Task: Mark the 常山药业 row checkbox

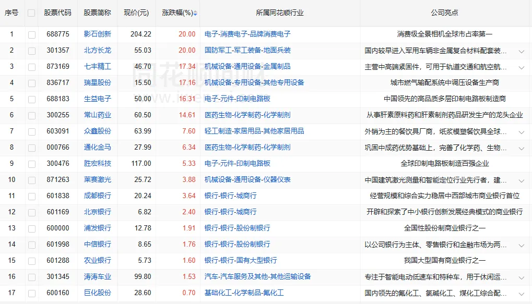Action: pos(32,116)
